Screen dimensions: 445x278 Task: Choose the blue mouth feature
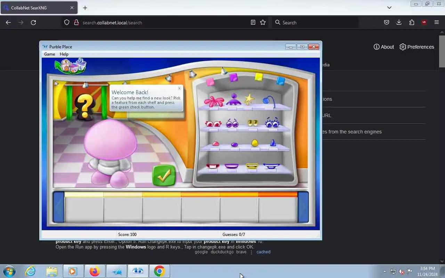pyautogui.click(x=272, y=166)
